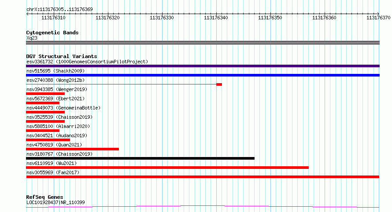The height and width of the screenshot is (212, 392).
Task: Click the red bar under nsv4750819
Action: (73, 149)
